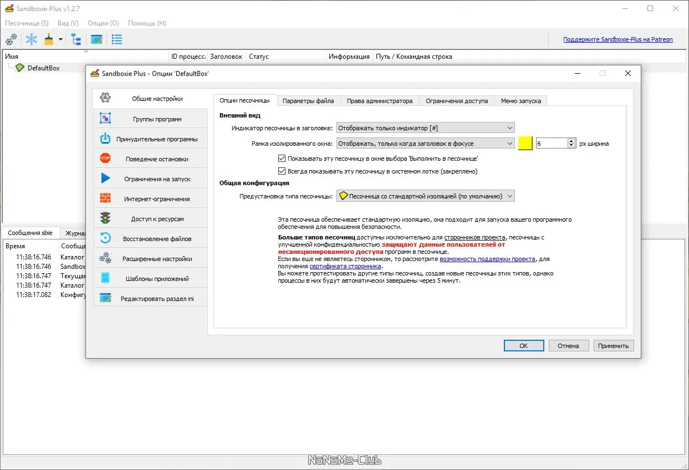689x470 pixels.
Task: Collapse the Имя column sort chevron
Action: click(86, 52)
